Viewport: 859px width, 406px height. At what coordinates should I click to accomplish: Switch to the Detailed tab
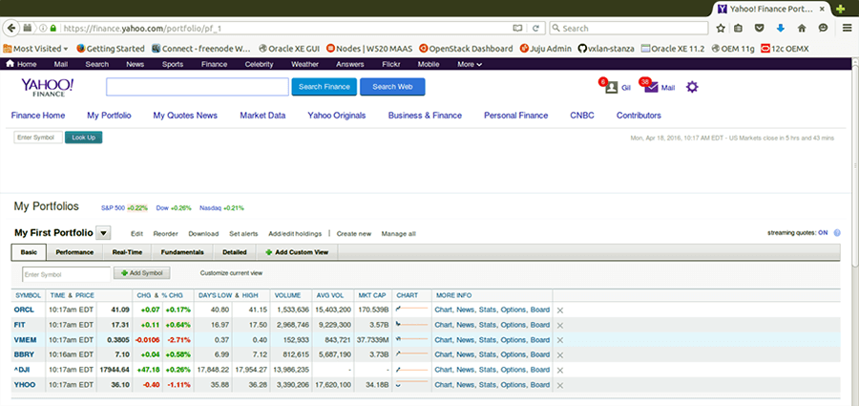235,252
